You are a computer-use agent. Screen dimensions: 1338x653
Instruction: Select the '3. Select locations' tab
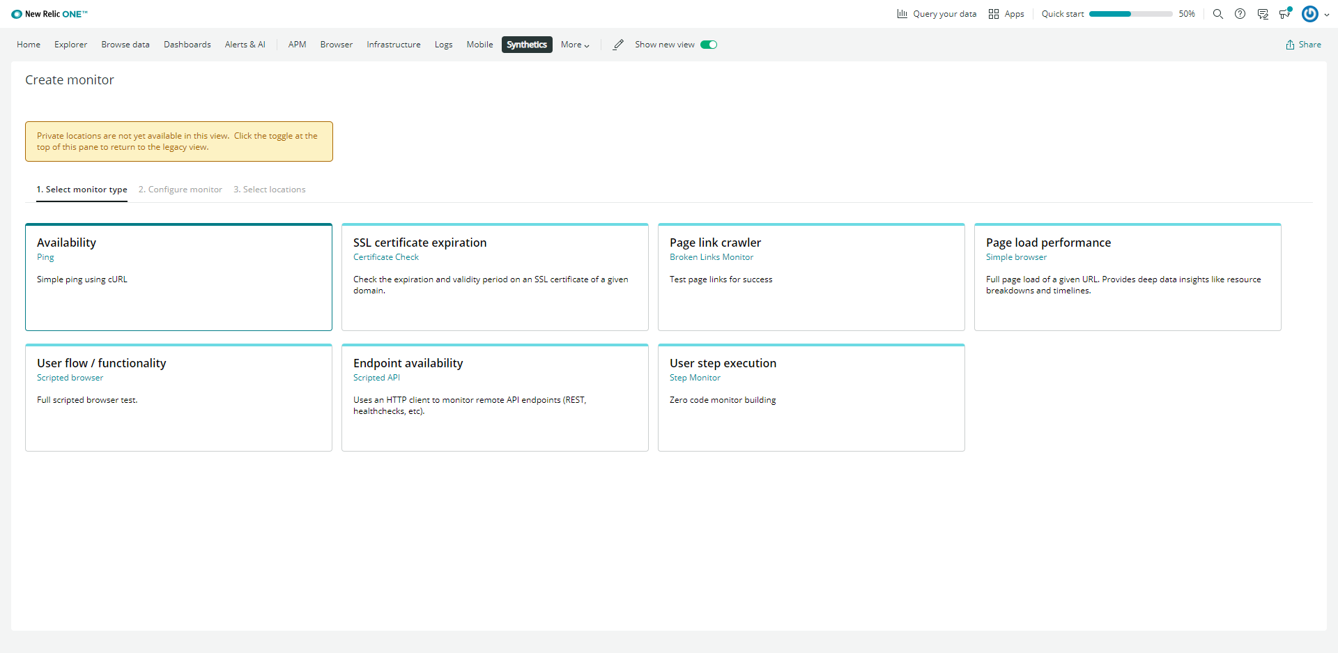(x=270, y=190)
